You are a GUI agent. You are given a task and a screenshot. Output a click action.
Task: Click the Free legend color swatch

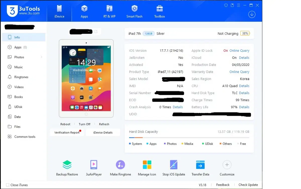tap(238, 144)
